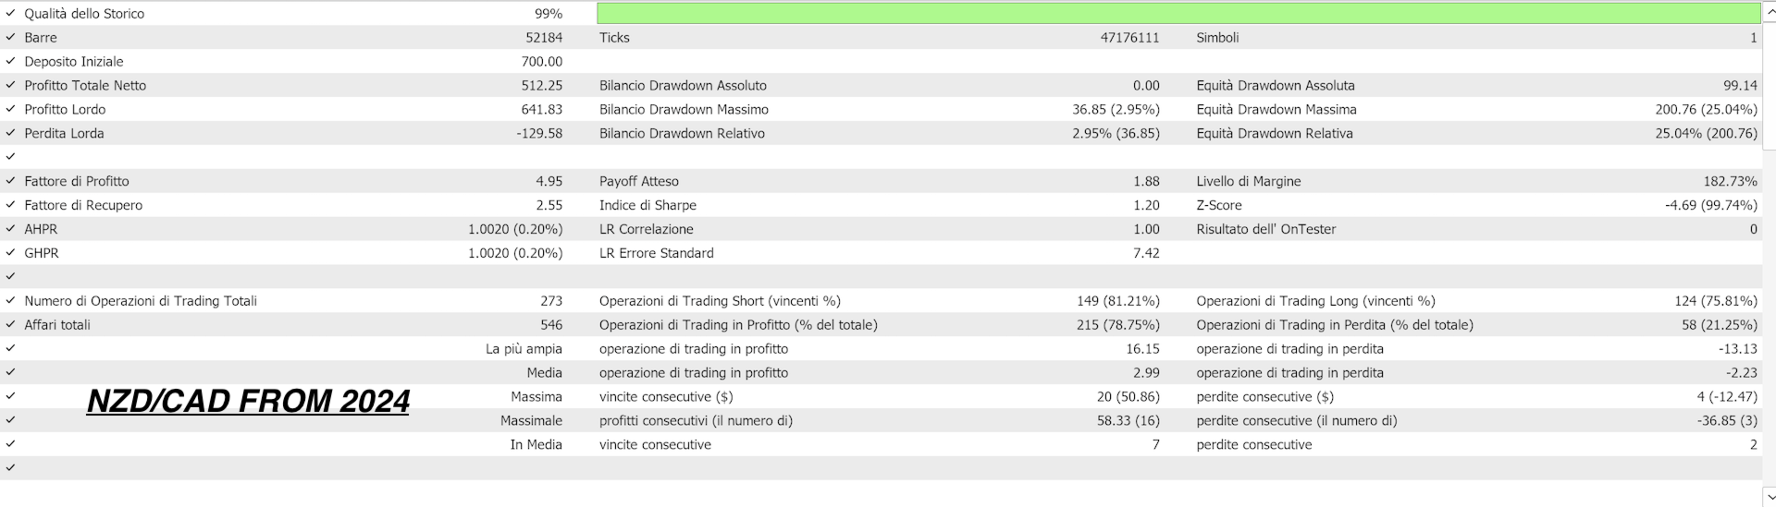
Task: Click the Ticks count 47176111
Action: pyautogui.click(x=1129, y=38)
